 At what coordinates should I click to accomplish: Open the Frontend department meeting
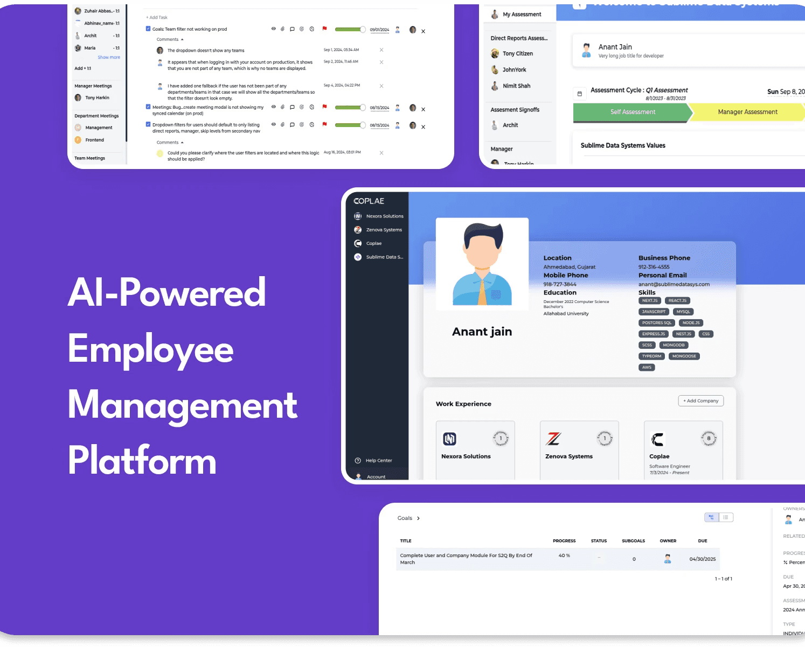89,140
